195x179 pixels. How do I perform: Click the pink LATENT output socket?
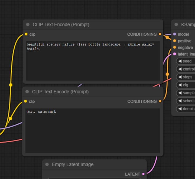[143, 174]
